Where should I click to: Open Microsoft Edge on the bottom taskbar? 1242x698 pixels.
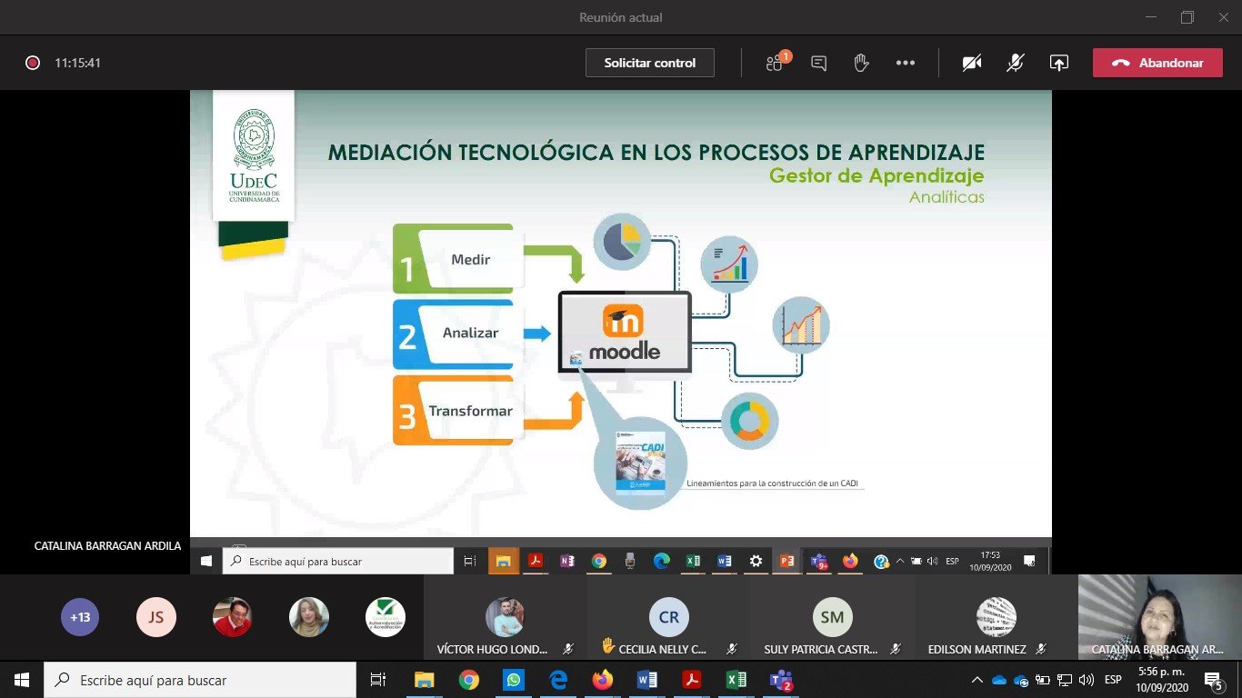tap(558, 680)
